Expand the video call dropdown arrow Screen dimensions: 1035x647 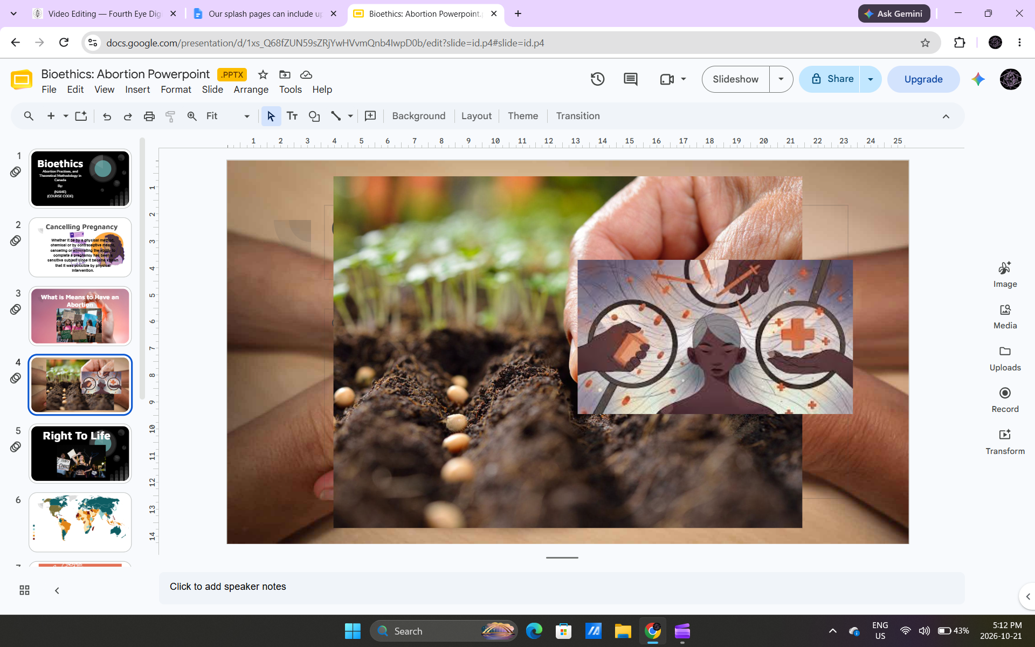[684, 79]
